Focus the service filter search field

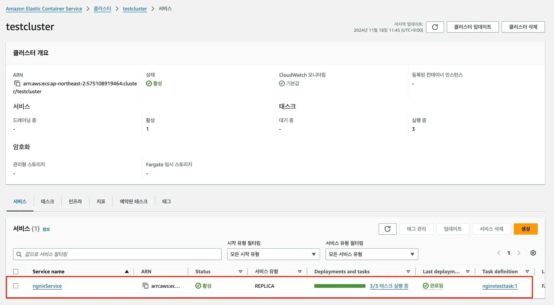click(x=117, y=254)
